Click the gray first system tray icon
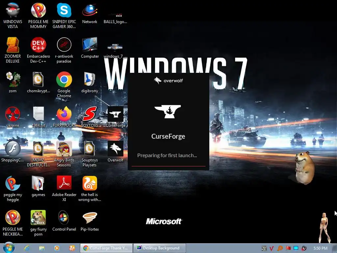This screenshot has width=337, height=253. pyautogui.click(x=264, y=248)
